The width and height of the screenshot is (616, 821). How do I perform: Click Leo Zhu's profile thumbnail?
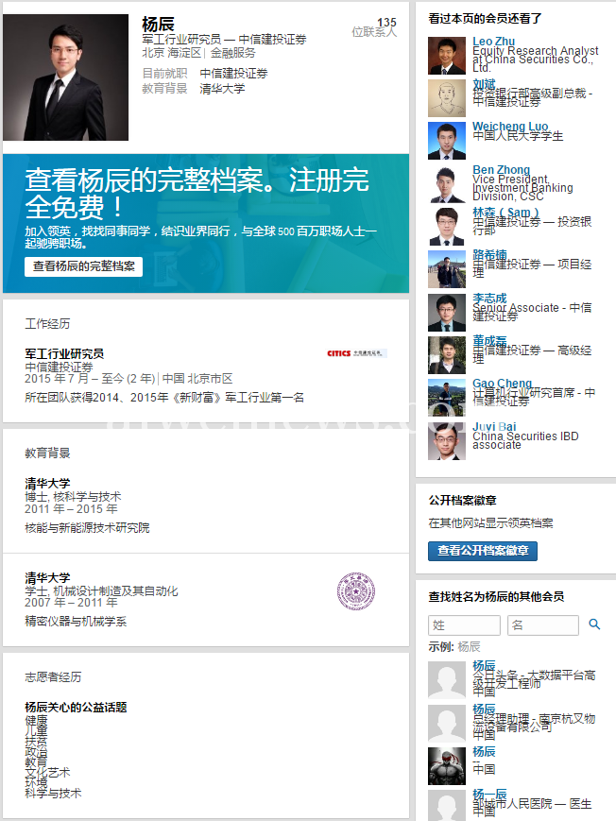point(447,56)
